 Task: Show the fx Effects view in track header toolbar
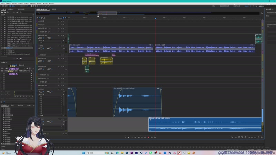(x=40, y=18)
